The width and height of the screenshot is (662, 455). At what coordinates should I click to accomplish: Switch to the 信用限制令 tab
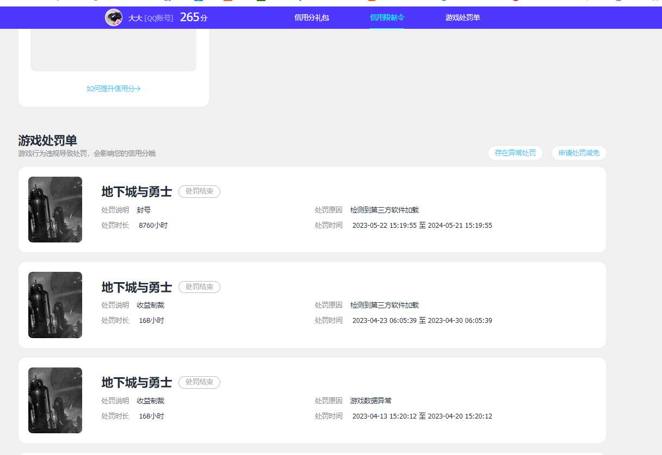click(387, 17)
